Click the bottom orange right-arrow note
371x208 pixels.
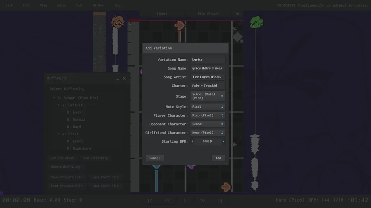click(226, 187)
